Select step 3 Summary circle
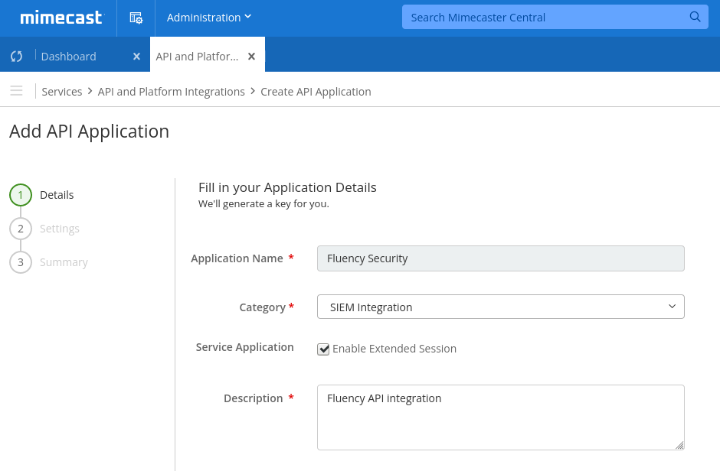Screen dimensions: 720x471 21,262
